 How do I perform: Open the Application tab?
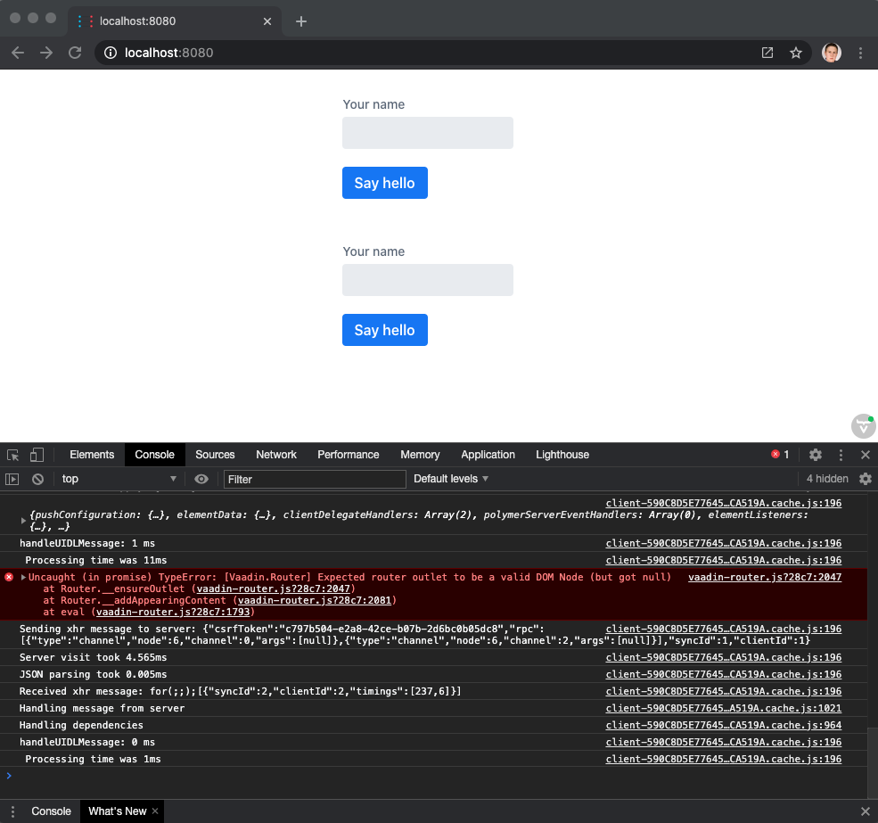tap(488, 455)
